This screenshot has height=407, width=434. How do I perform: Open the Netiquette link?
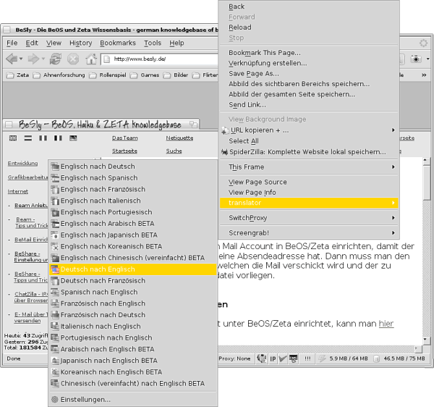pos(179,138)
